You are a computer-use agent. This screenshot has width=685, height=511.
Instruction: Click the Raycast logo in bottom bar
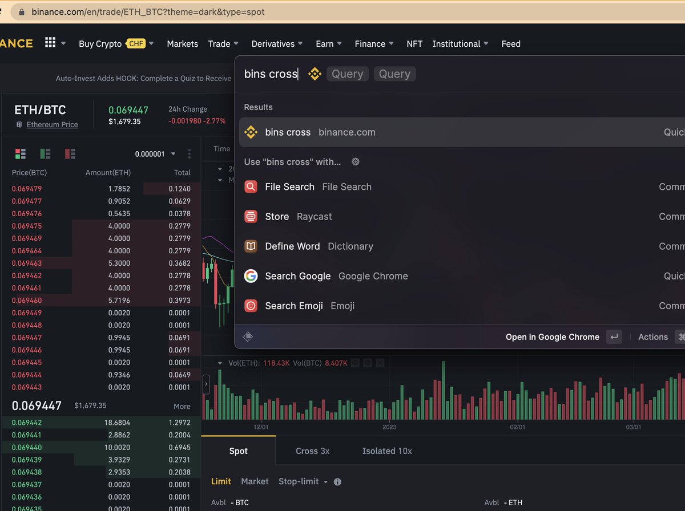point(248,337)
